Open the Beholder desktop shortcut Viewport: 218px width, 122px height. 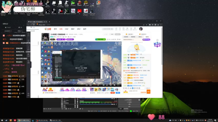point(47,11)
